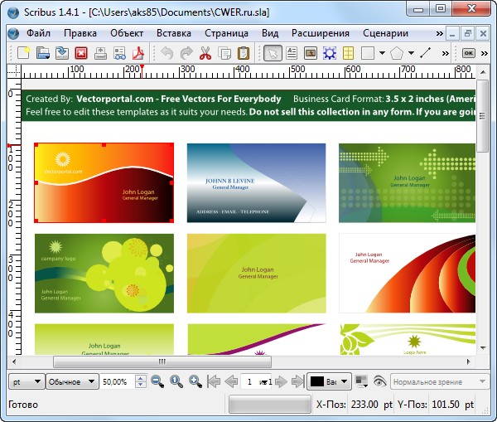The image size is (497, 422).
Task: Click the zoom out magnifier icon
Action: click(x=157, y=381)
